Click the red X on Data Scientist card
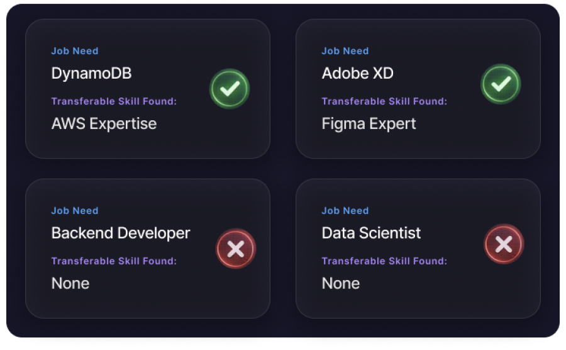 tap(504, 244)
